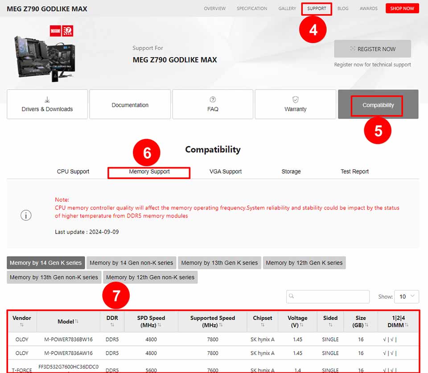Sort table by Chipset column arrows
Screen dimensions: 428x373
(262, 325)
